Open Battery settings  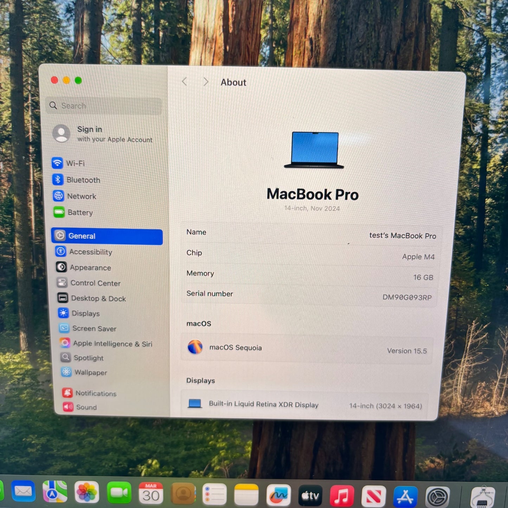tap(80, 213)
